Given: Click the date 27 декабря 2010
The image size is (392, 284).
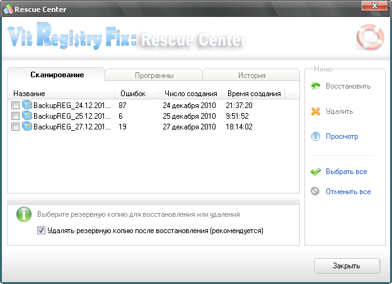Looking at the screenshot, I should [x=189, y=127].
